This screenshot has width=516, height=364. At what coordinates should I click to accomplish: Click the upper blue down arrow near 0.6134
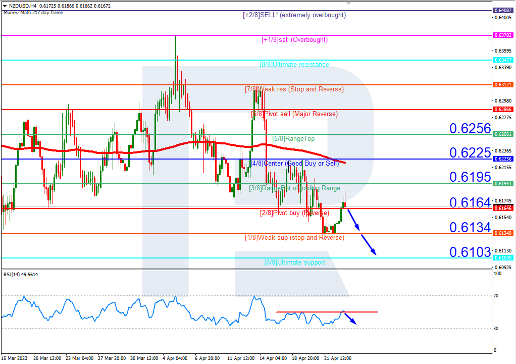click(x=353, y=220)
